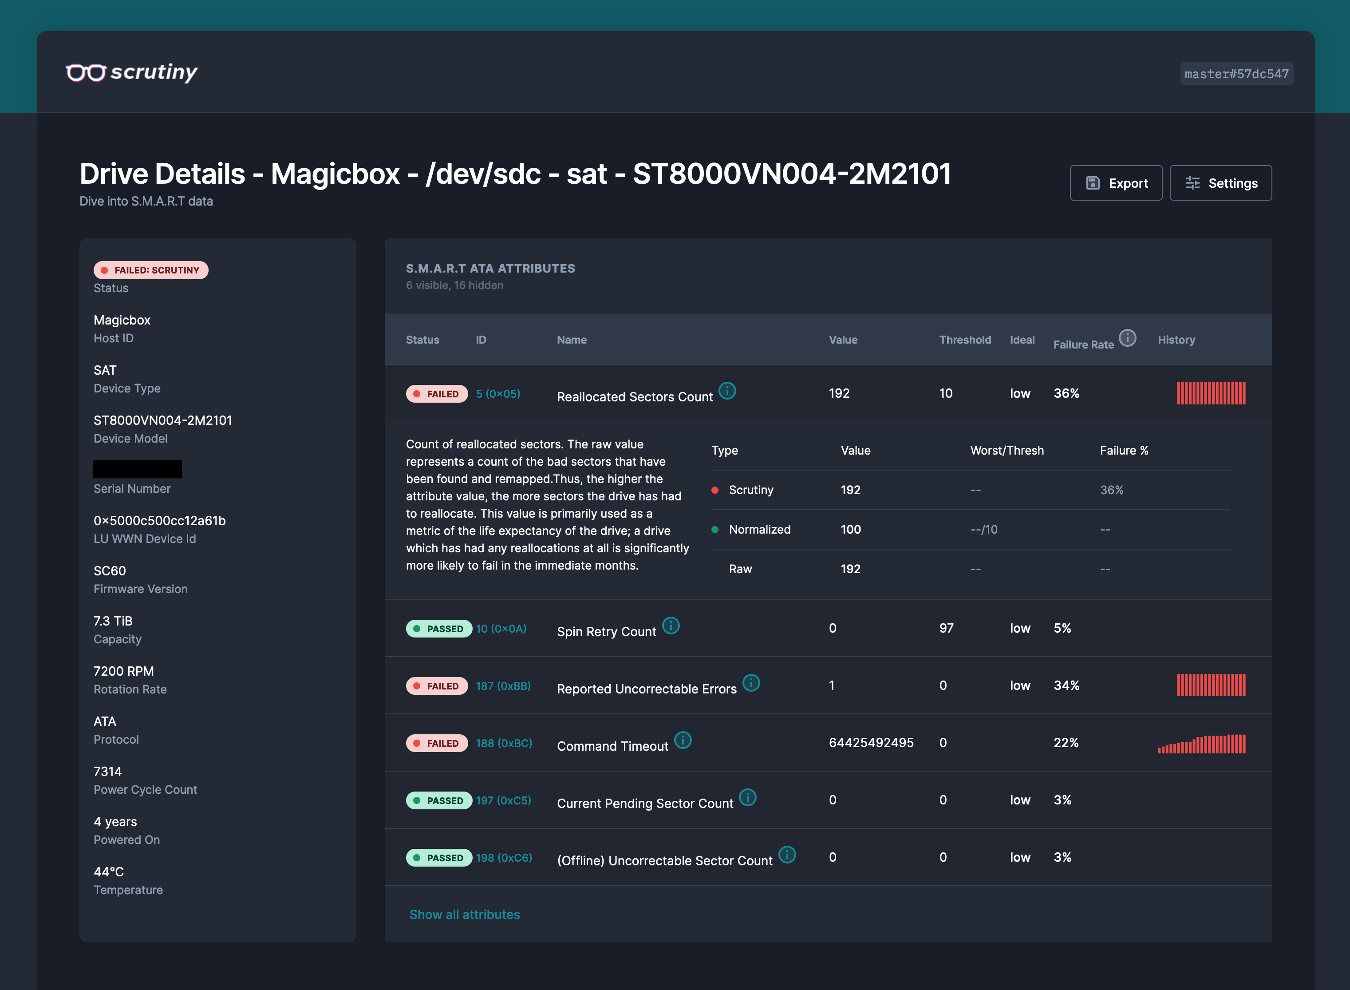This screenshot has height=990, width=1350.
Task: Click the master#57dc547 version tag
Action: [x=1236, y=74]
